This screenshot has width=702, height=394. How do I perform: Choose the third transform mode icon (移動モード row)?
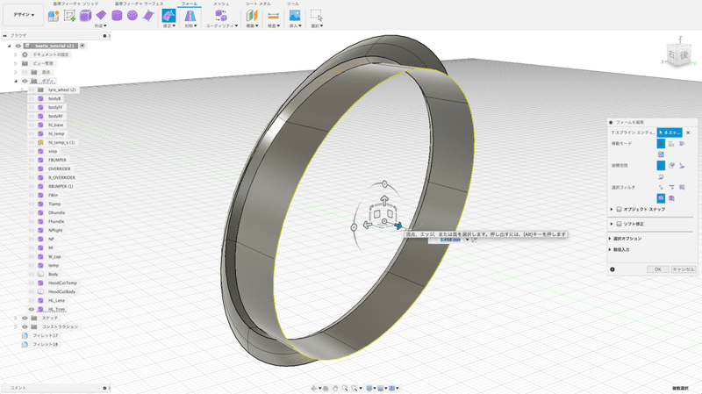click(682, 144)
